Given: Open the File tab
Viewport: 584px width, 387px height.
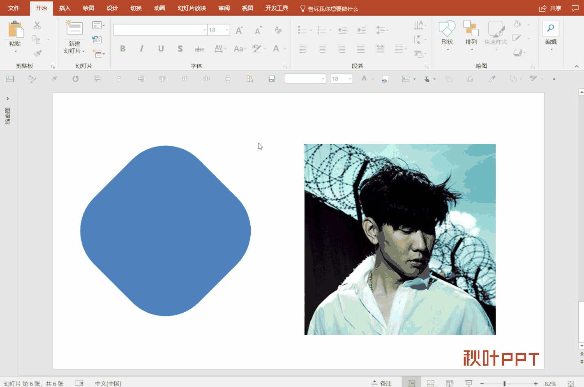Looking at the screenshot, I should pos(14,8).
